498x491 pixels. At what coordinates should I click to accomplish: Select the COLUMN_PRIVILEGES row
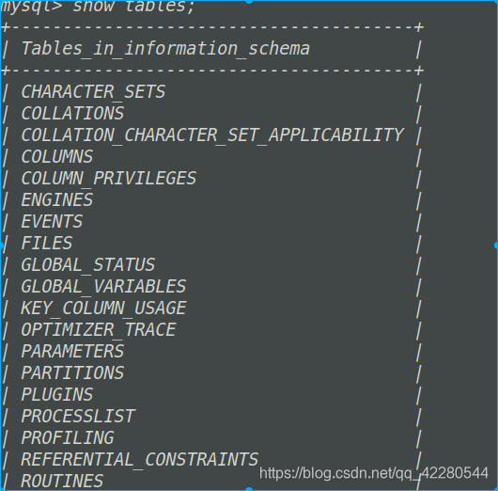click(x=109, y=179)
